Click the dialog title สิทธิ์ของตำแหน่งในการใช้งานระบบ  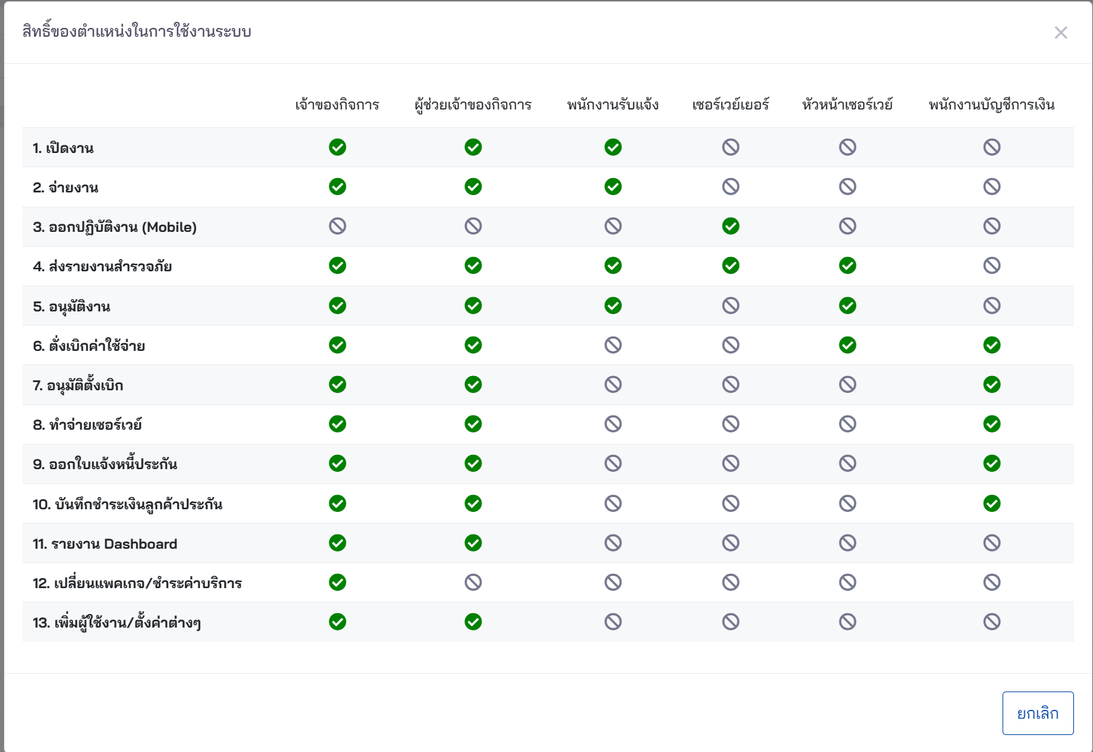[x=137, y=31]
